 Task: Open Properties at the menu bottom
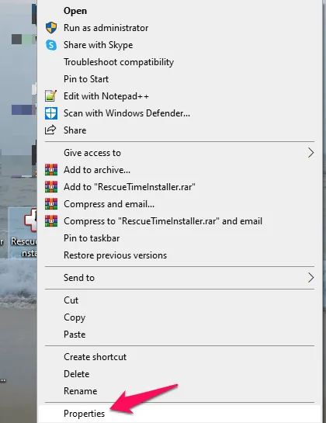pos(179,414)
